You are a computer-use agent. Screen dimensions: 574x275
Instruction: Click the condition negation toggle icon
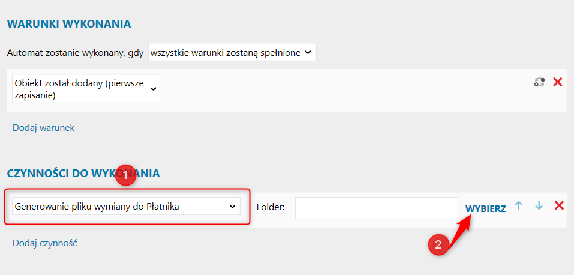[x=539, y=82]
